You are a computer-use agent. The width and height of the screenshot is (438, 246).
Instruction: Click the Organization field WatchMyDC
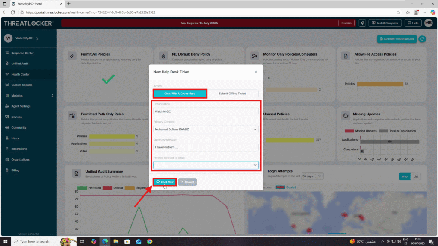pyautogui.click(x=206, y=111)
